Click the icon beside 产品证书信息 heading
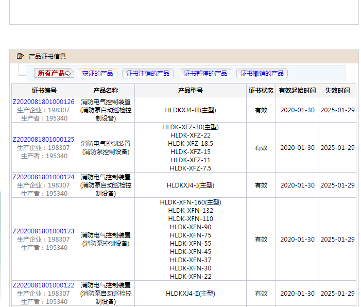Image resolution: width=361 pixels, height=307 pixels. click(20, 56)
